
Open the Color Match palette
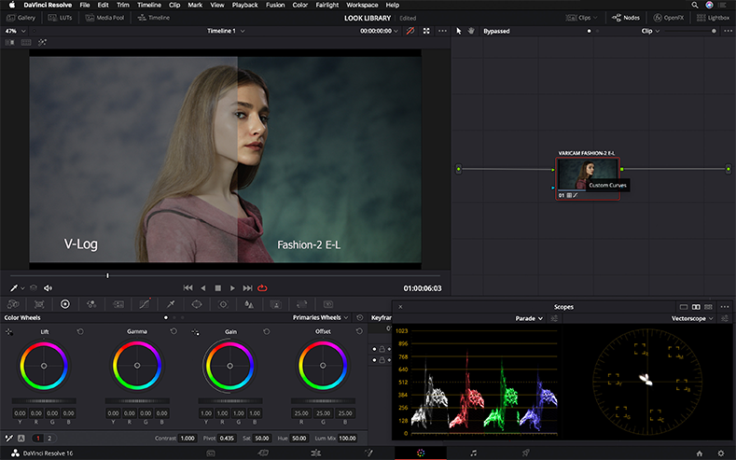(39, 304)
